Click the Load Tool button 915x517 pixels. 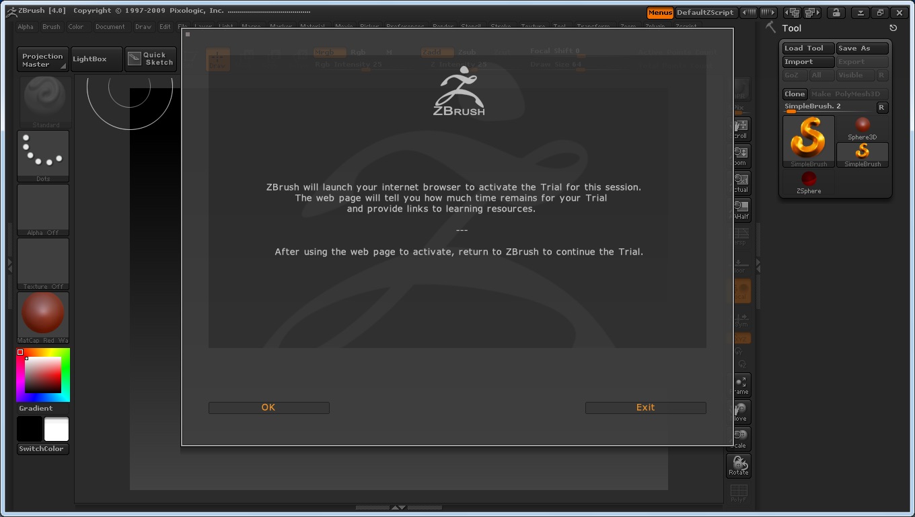pyautogui.click(x=808, y=48)
